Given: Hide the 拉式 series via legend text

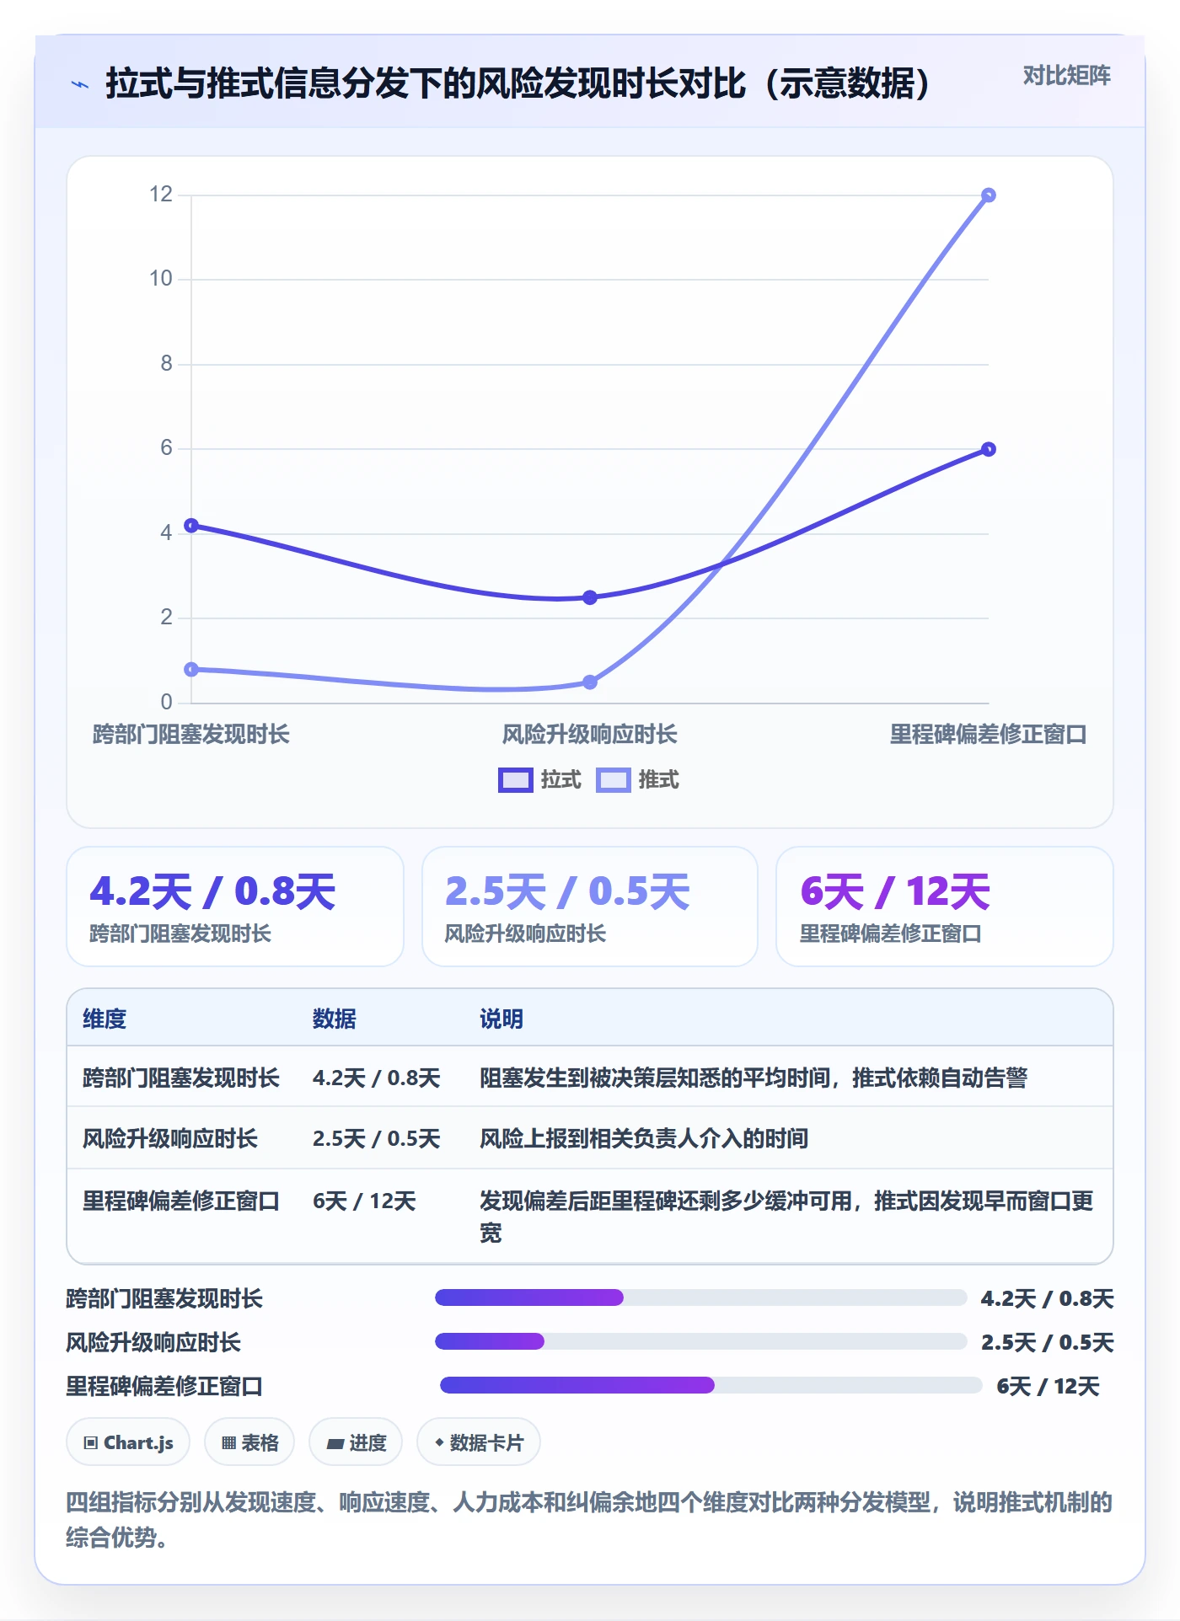Looking at the screenshot, I should tap(560, 780).
